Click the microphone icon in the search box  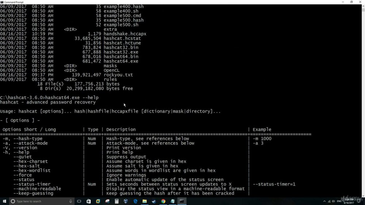click(x=70, y=201)
